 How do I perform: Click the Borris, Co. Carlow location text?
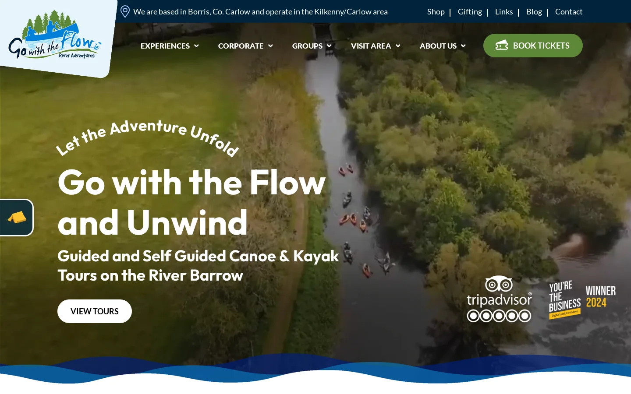click(260, 12)
